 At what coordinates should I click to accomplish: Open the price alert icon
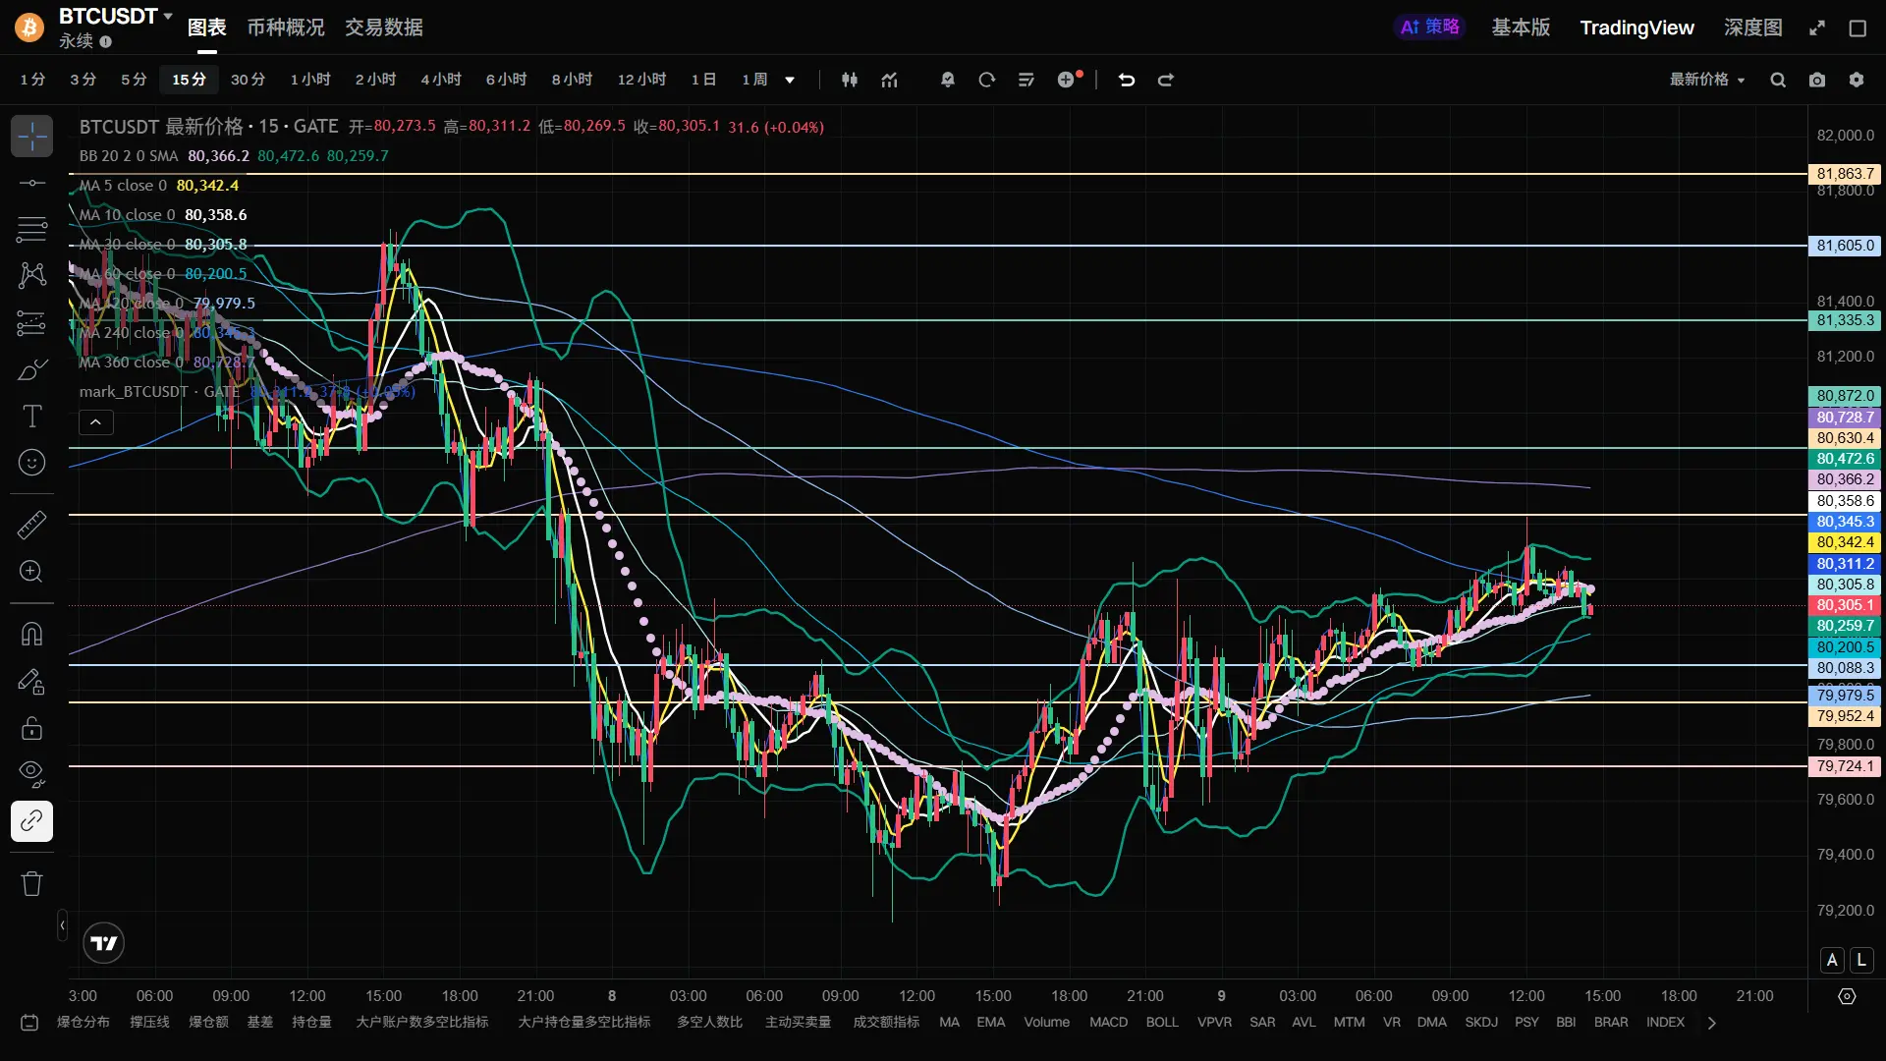[948, 80]
